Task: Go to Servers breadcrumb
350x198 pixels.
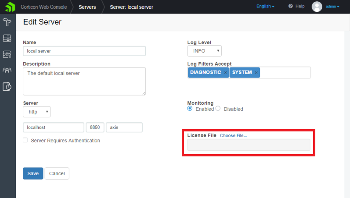Action: (x=87, y=7)
